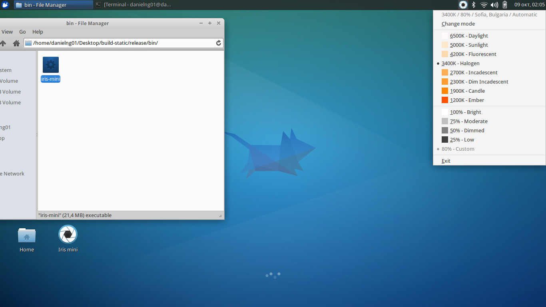
Task: Click the iris-mini file name label
Action: tap(50, 79)
